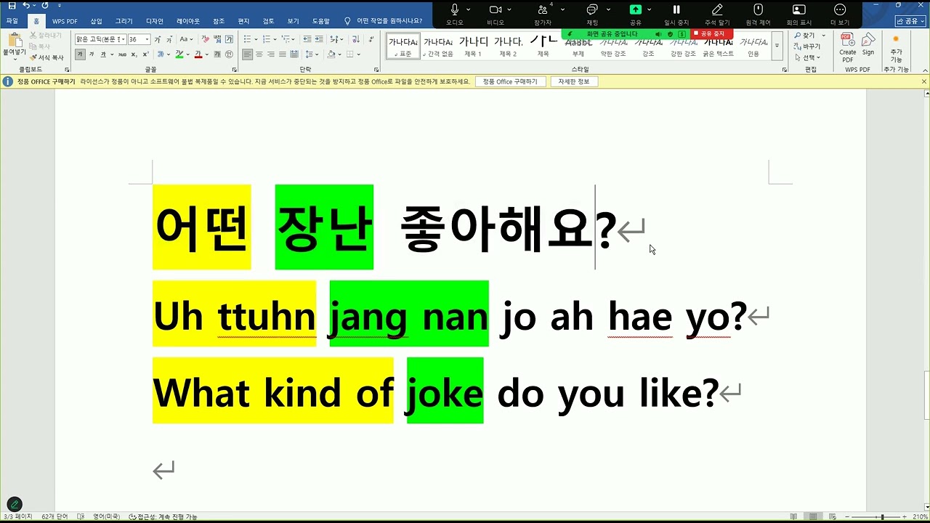Open Zoom remote control (원격 제어)

coord(758,14)
